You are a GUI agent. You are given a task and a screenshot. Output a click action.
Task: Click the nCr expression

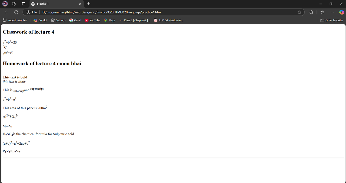(5, 48)
